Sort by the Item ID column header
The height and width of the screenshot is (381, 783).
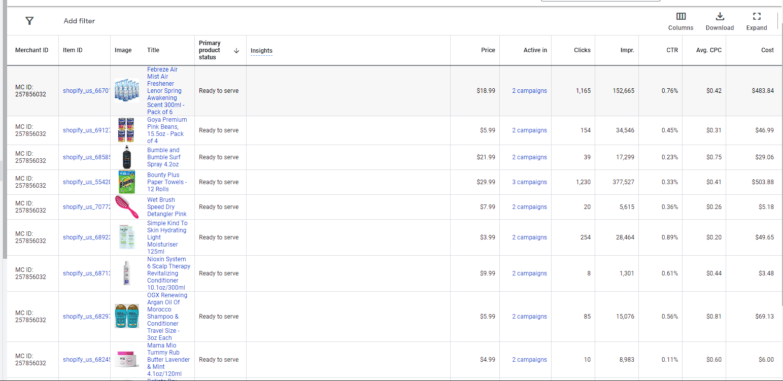coord(73,50)
